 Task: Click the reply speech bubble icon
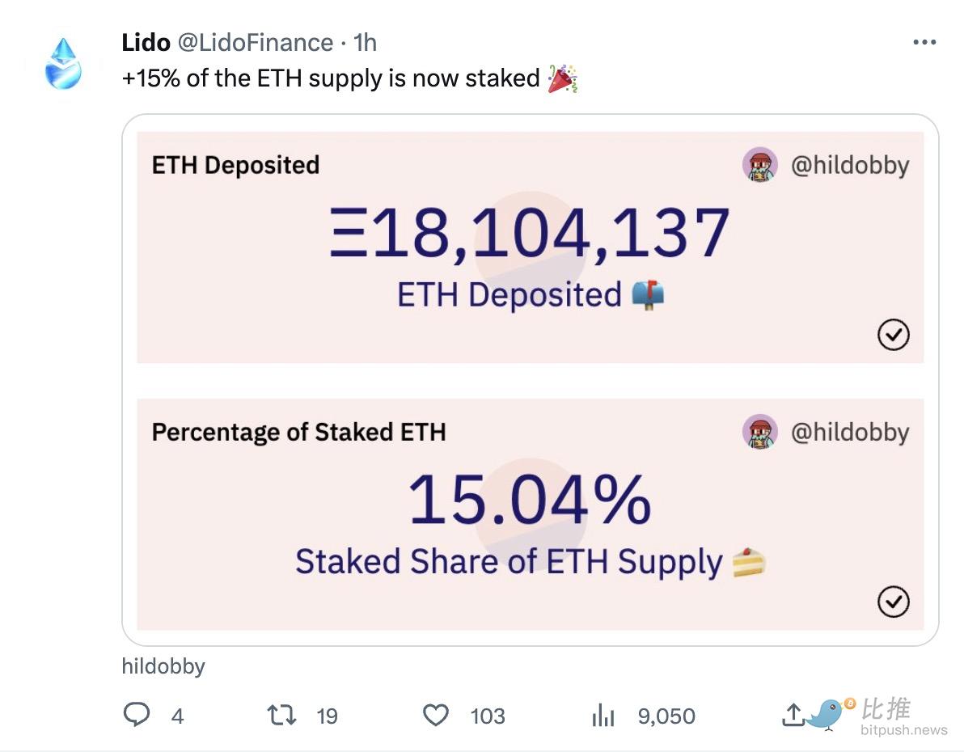point(136,715)
